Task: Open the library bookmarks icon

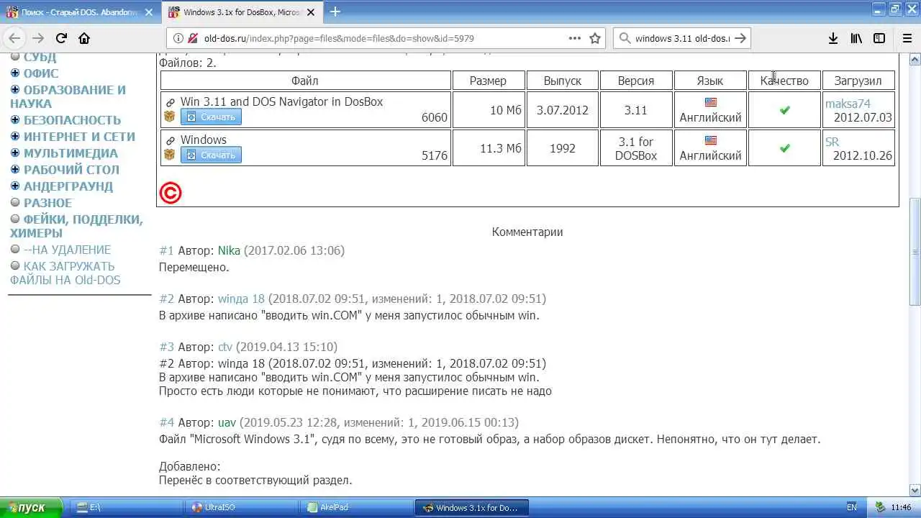Action: pos(856,38)
